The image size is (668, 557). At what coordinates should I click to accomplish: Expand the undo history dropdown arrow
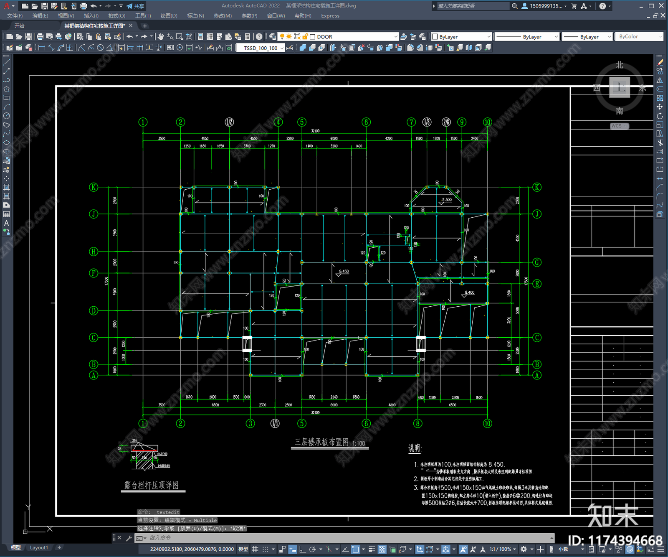click(137, 37)
